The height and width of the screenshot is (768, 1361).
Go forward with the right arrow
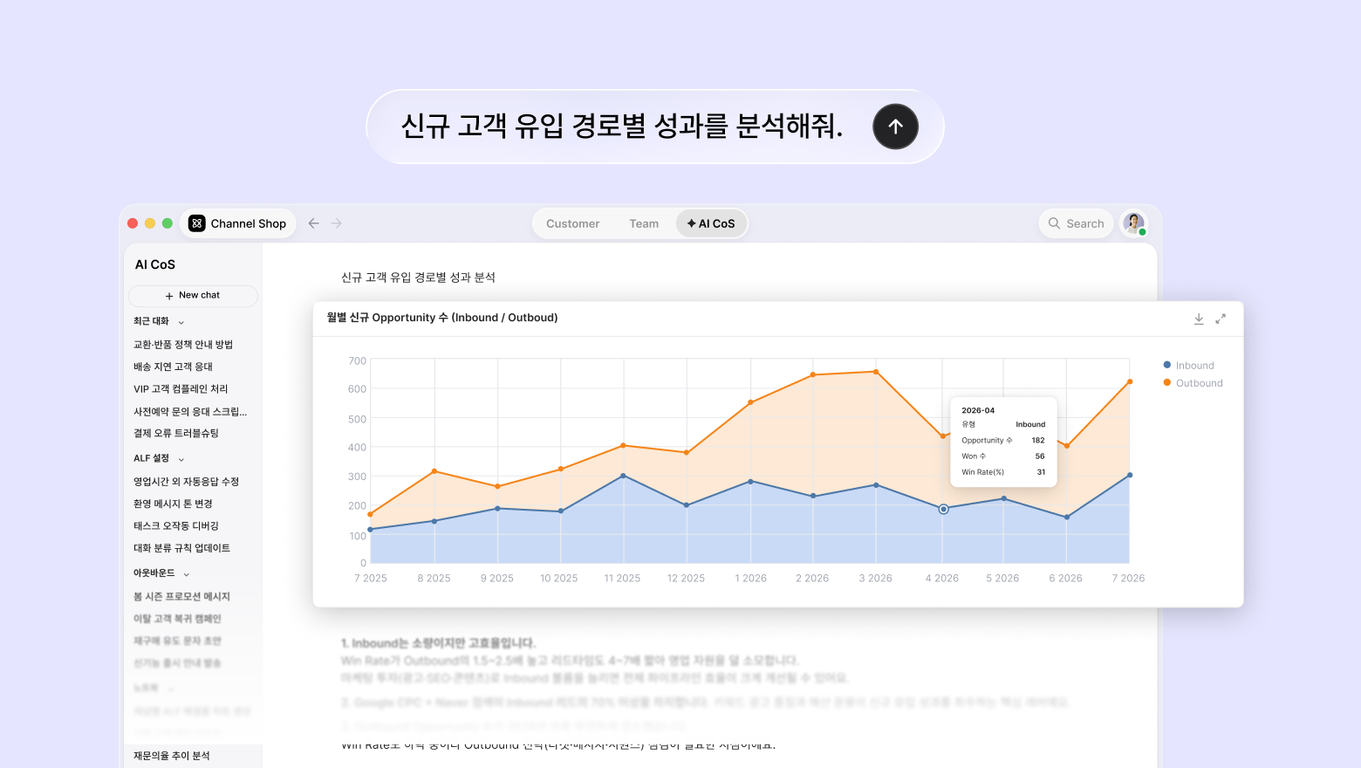[x=337, y=223]
